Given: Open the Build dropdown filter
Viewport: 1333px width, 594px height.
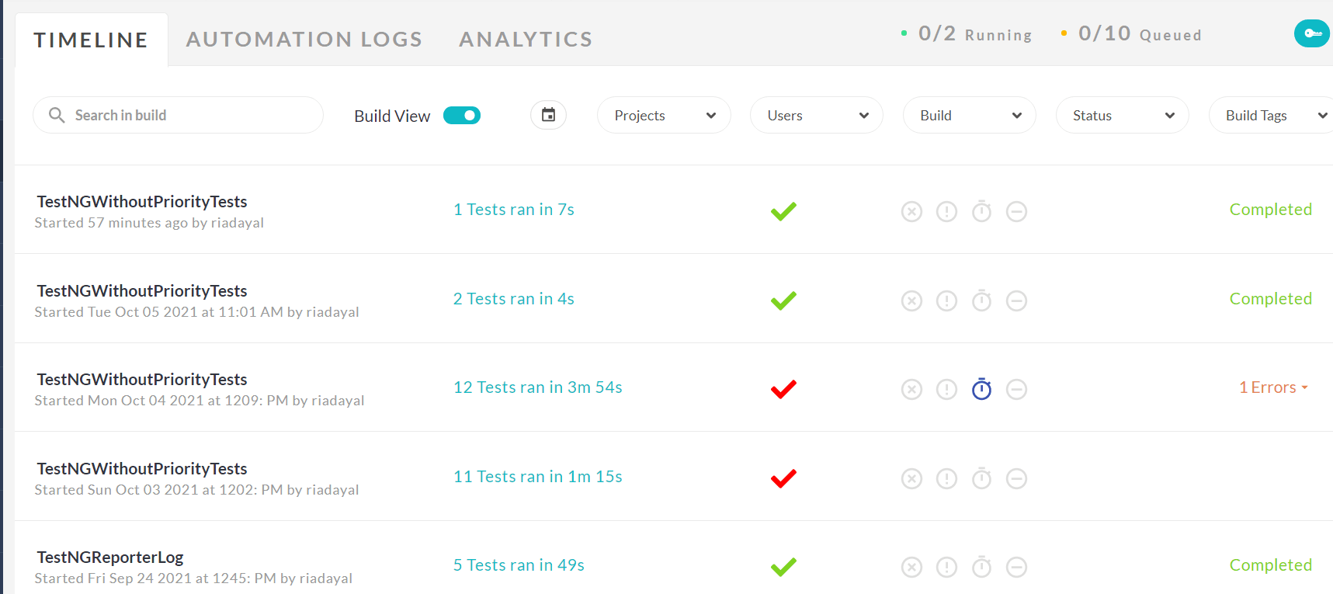Looking at the screenshot, I should click(969, 116).
